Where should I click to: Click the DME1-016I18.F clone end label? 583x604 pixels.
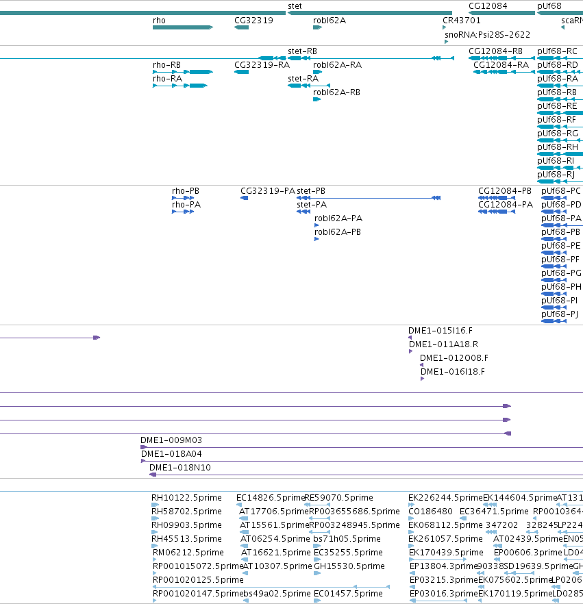pos(453,372)
